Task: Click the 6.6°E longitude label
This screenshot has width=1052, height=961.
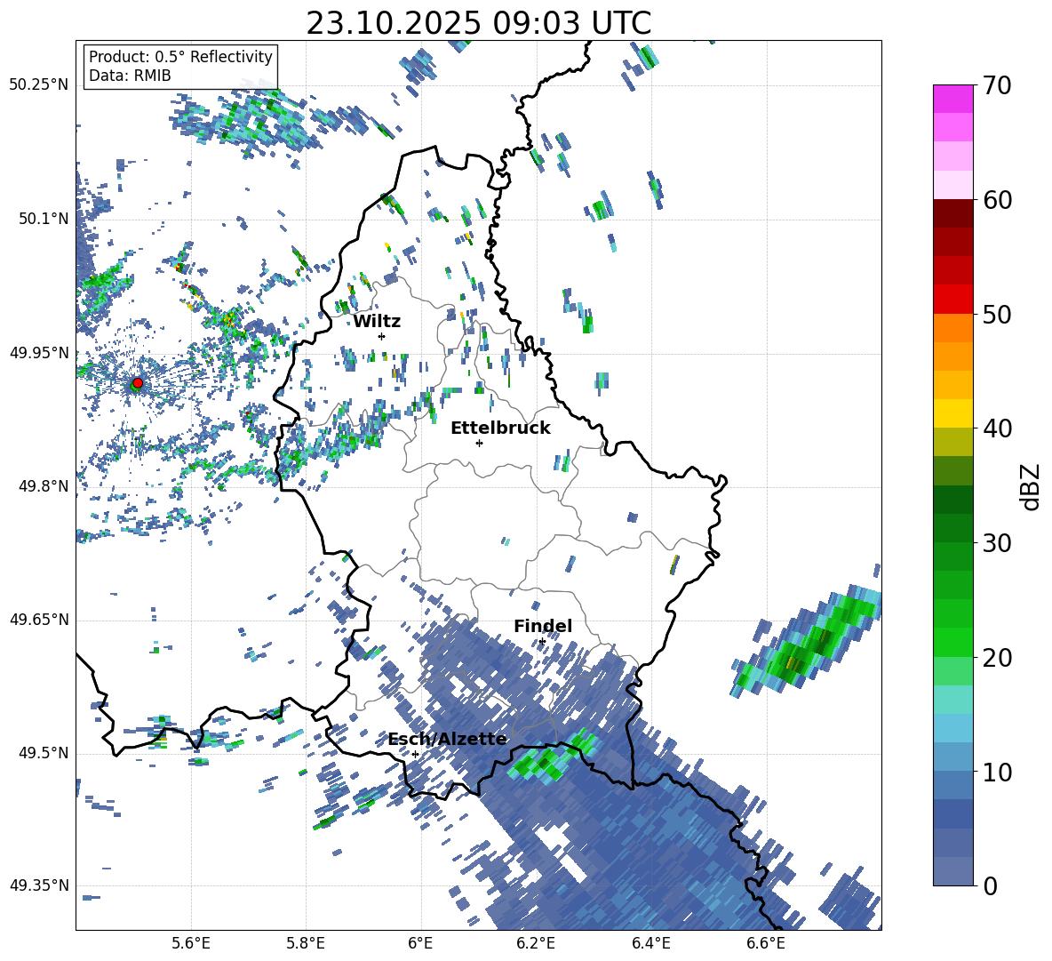Action: tap(766, 943)
